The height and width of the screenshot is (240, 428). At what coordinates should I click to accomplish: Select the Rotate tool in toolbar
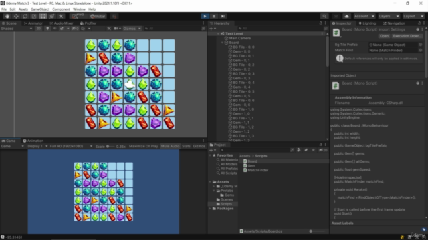pos(25,16)
